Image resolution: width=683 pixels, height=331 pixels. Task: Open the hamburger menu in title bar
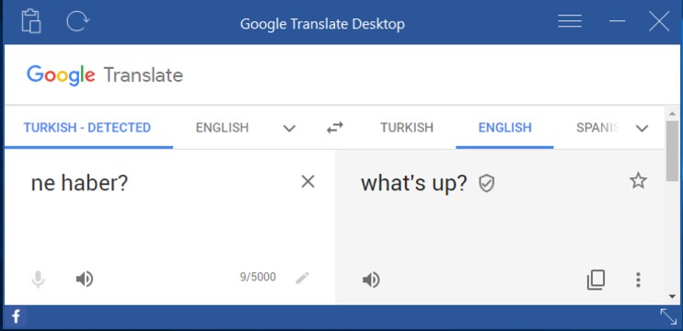(x=570, y=21)
